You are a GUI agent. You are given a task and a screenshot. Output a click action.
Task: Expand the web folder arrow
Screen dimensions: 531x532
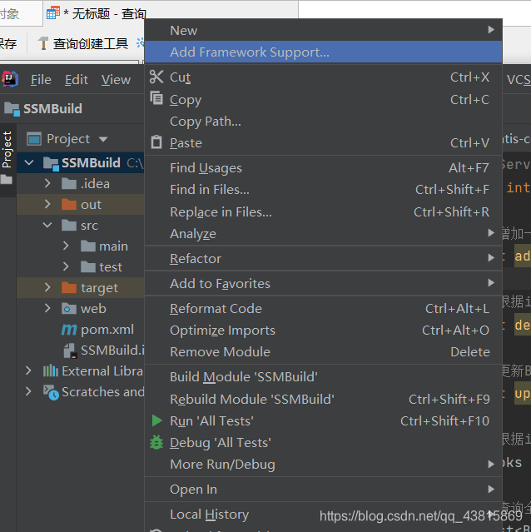47,308
